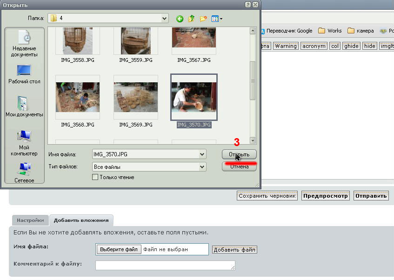This screenshot has height=280, width=394.
Task: Click the Choose file button
Action: [119, 249]
